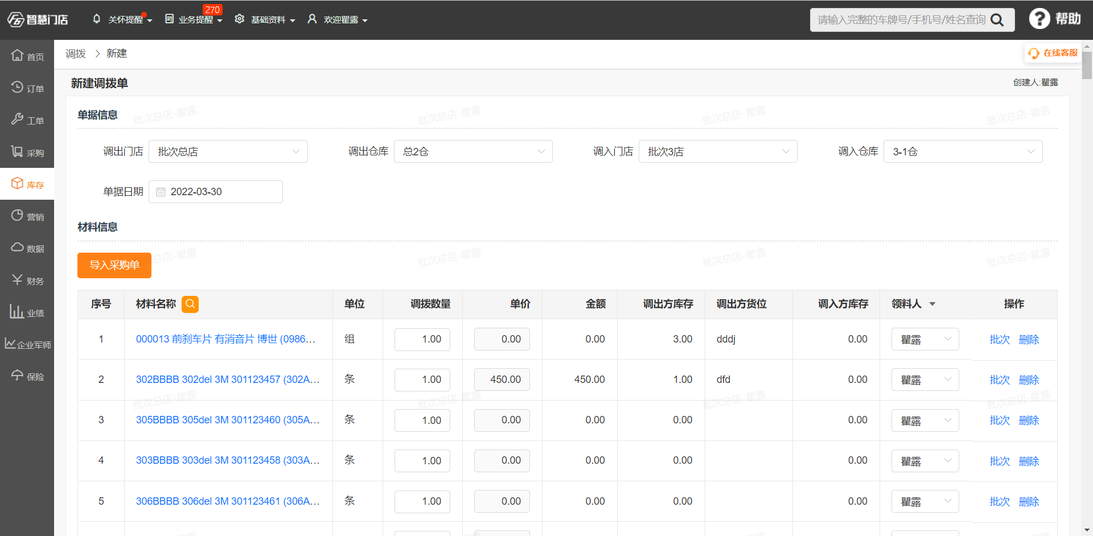The width and height of the screenshot is (1093, 536).
Task: Click 删除 for row 3
Action: point(1029,420)
